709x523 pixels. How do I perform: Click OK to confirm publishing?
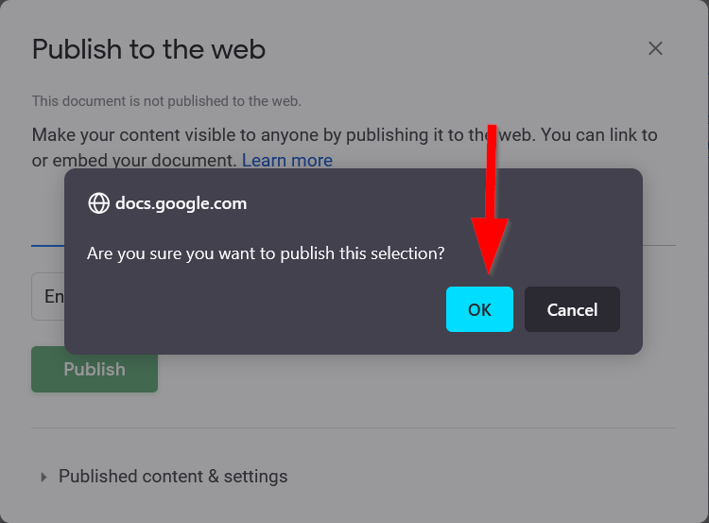(x=479, y=310)
